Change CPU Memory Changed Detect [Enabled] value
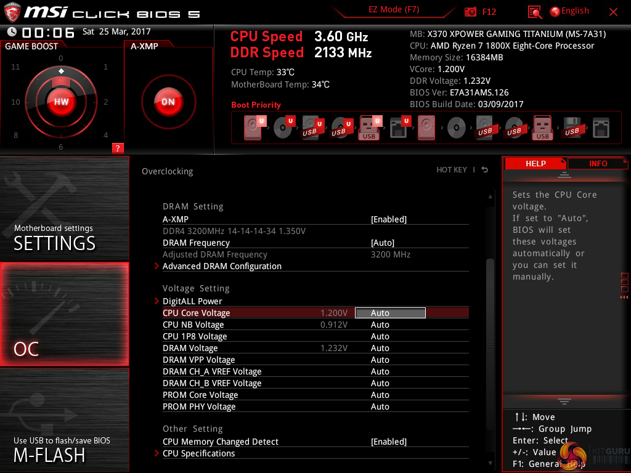This screenshot has width=631, height=473. tap(388, 442)
